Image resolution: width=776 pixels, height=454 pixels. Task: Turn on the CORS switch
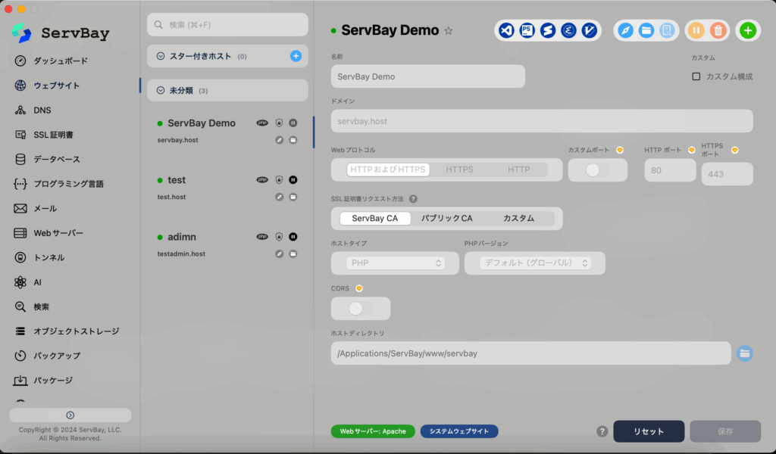pyautogui.click(x=361, y=309)
